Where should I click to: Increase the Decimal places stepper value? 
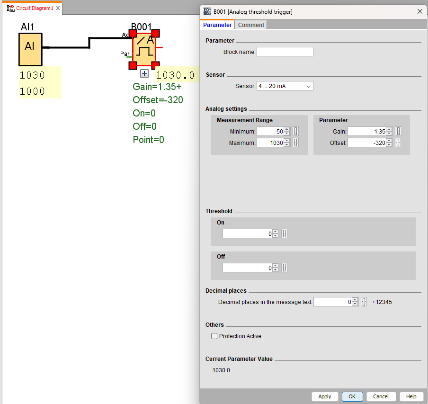click(x=355, y=300)
